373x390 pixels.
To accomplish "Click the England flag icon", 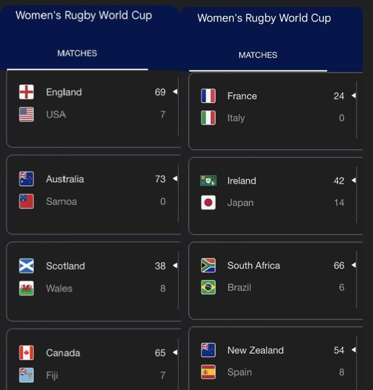I will (x=27, y=92).
